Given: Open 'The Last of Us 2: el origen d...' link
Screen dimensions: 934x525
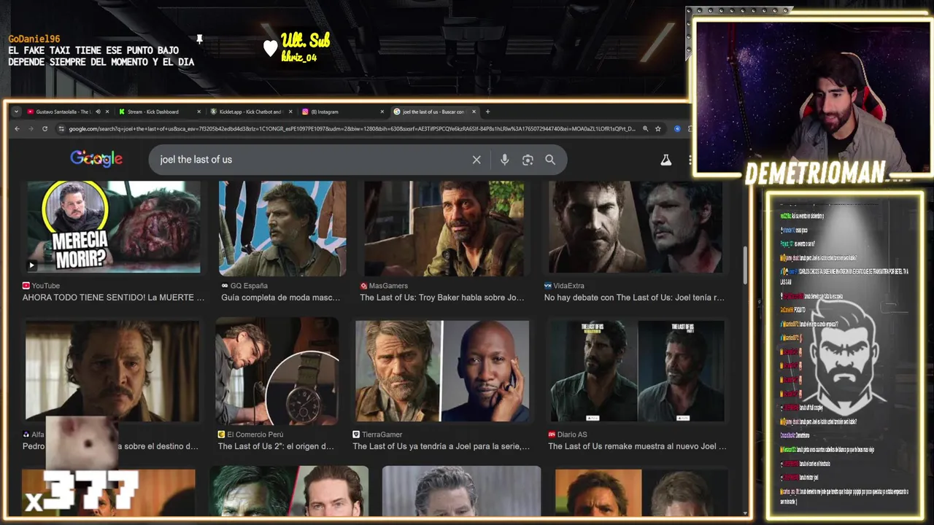Looking at the screenshot, I should coord(276,446).
